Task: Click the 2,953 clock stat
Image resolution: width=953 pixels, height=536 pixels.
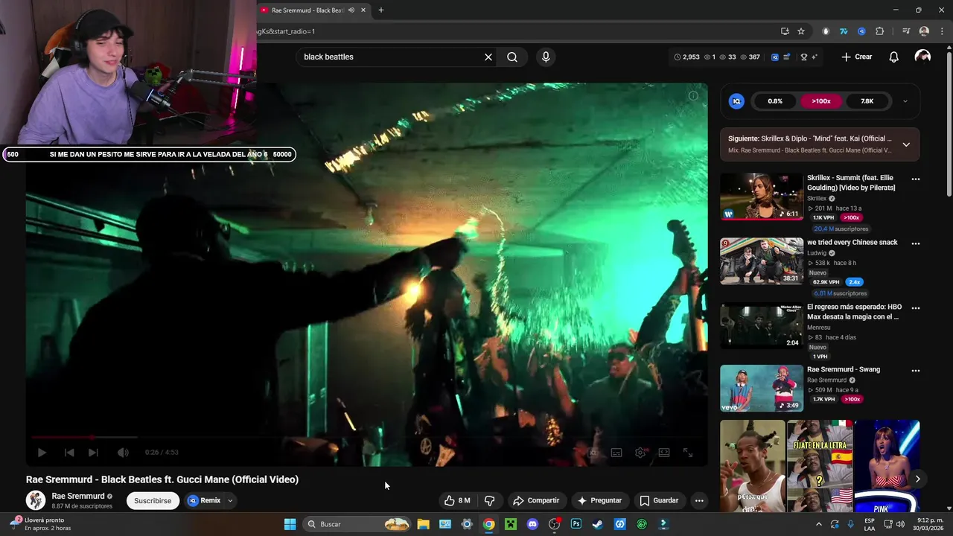Action: pyautogui.click(x=686, y=57)
